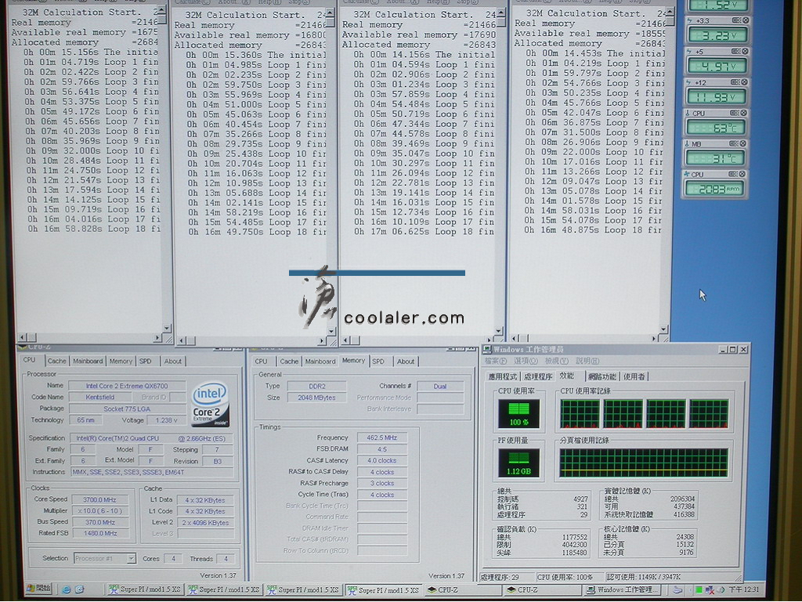This screenshot has width=802, height=602.
Task: Click scroll-down arrow in 17m 06.625s Super PI window
Action: coord(499,331)
